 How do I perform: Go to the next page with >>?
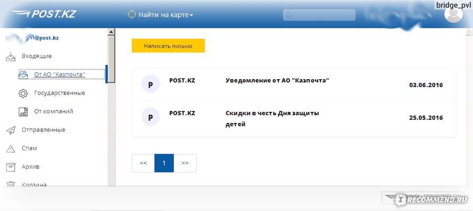coord(185,163)
